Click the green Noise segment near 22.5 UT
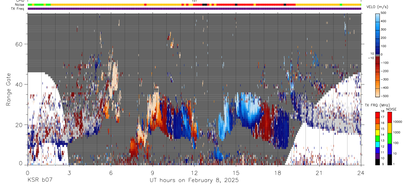This screenshot has height=187, width=406. (x=341, y=5)
